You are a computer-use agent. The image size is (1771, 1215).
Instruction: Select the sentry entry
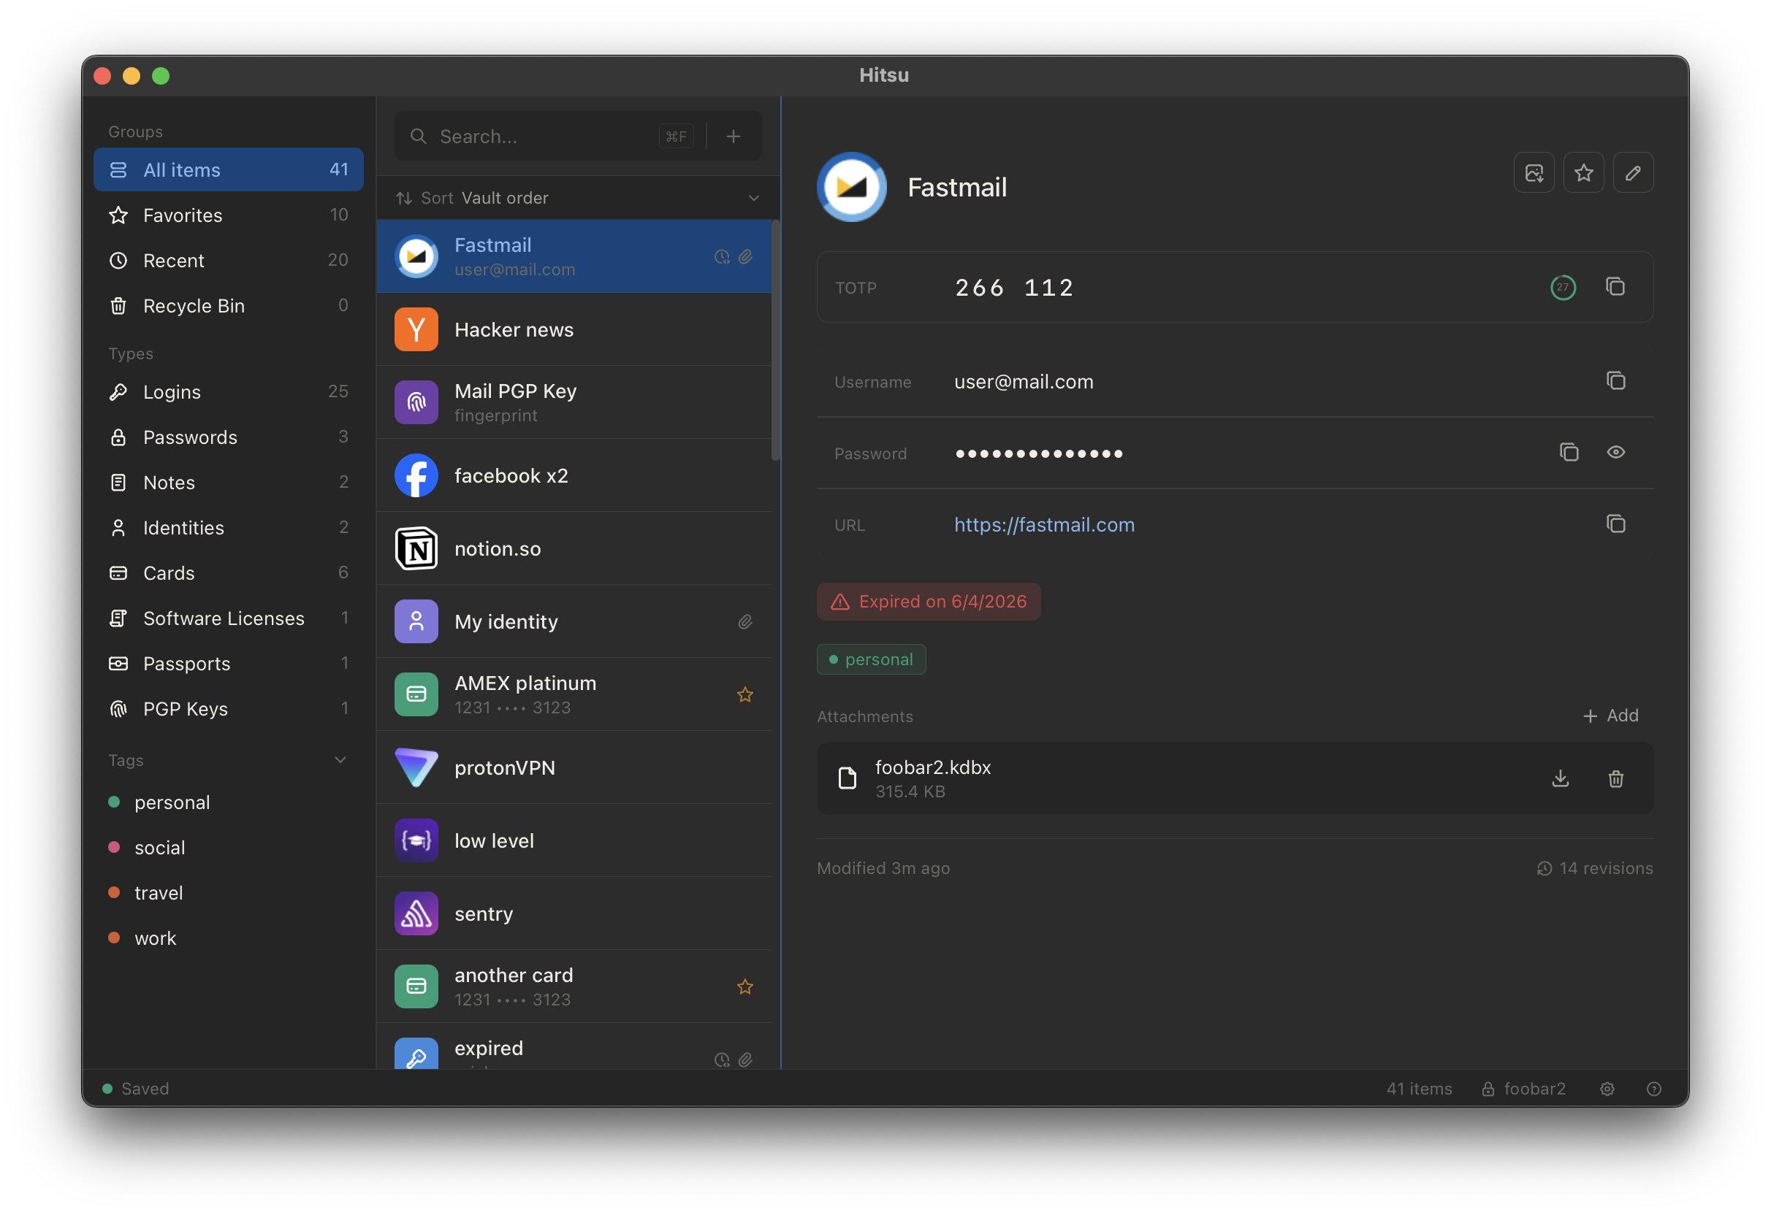(x=574, y=913)
